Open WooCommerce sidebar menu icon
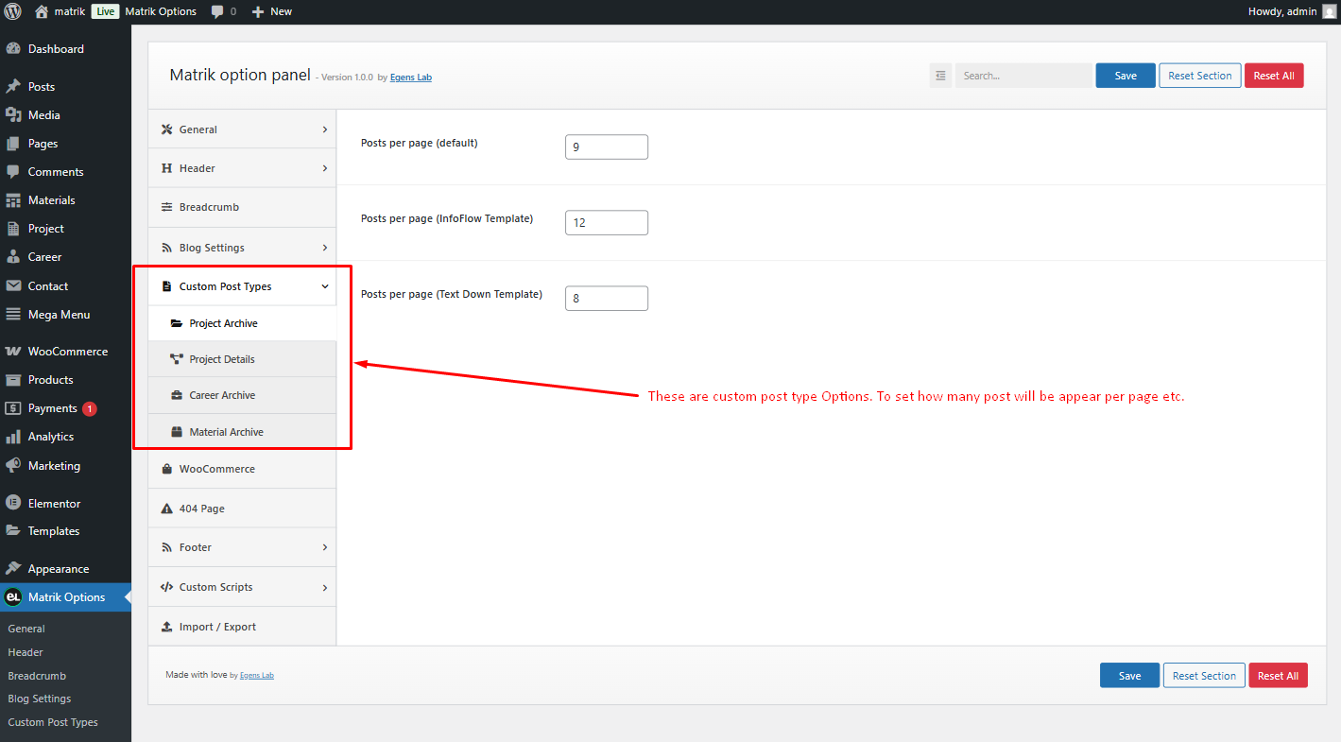Screen dimensions: 1341x742 pos(13,352)
